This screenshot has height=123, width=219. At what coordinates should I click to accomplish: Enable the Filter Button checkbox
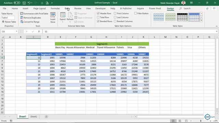pyautogui.click(x=136, y=13)
